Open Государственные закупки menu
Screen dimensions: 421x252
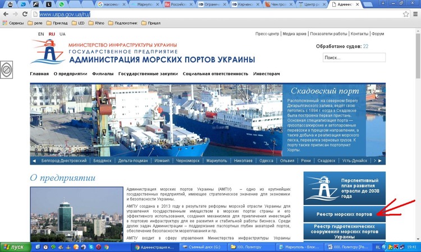(148, 73)
